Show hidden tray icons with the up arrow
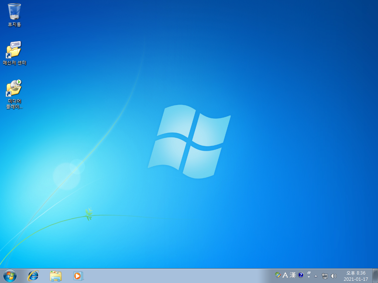 pyautogui.click(x=316, y=276)
